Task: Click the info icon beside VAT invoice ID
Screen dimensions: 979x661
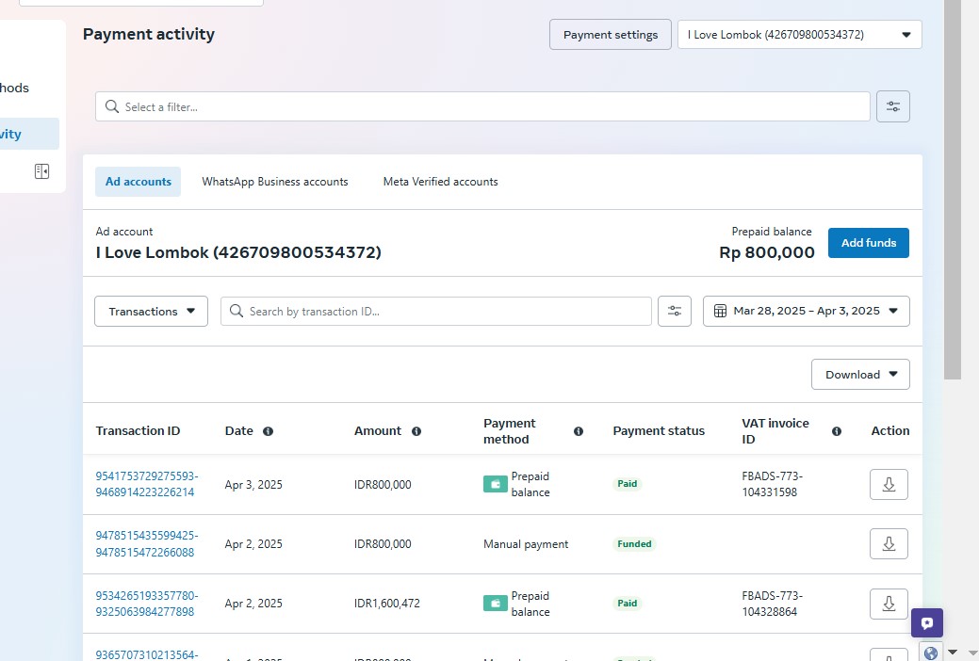Action: (x=836, y=431)
